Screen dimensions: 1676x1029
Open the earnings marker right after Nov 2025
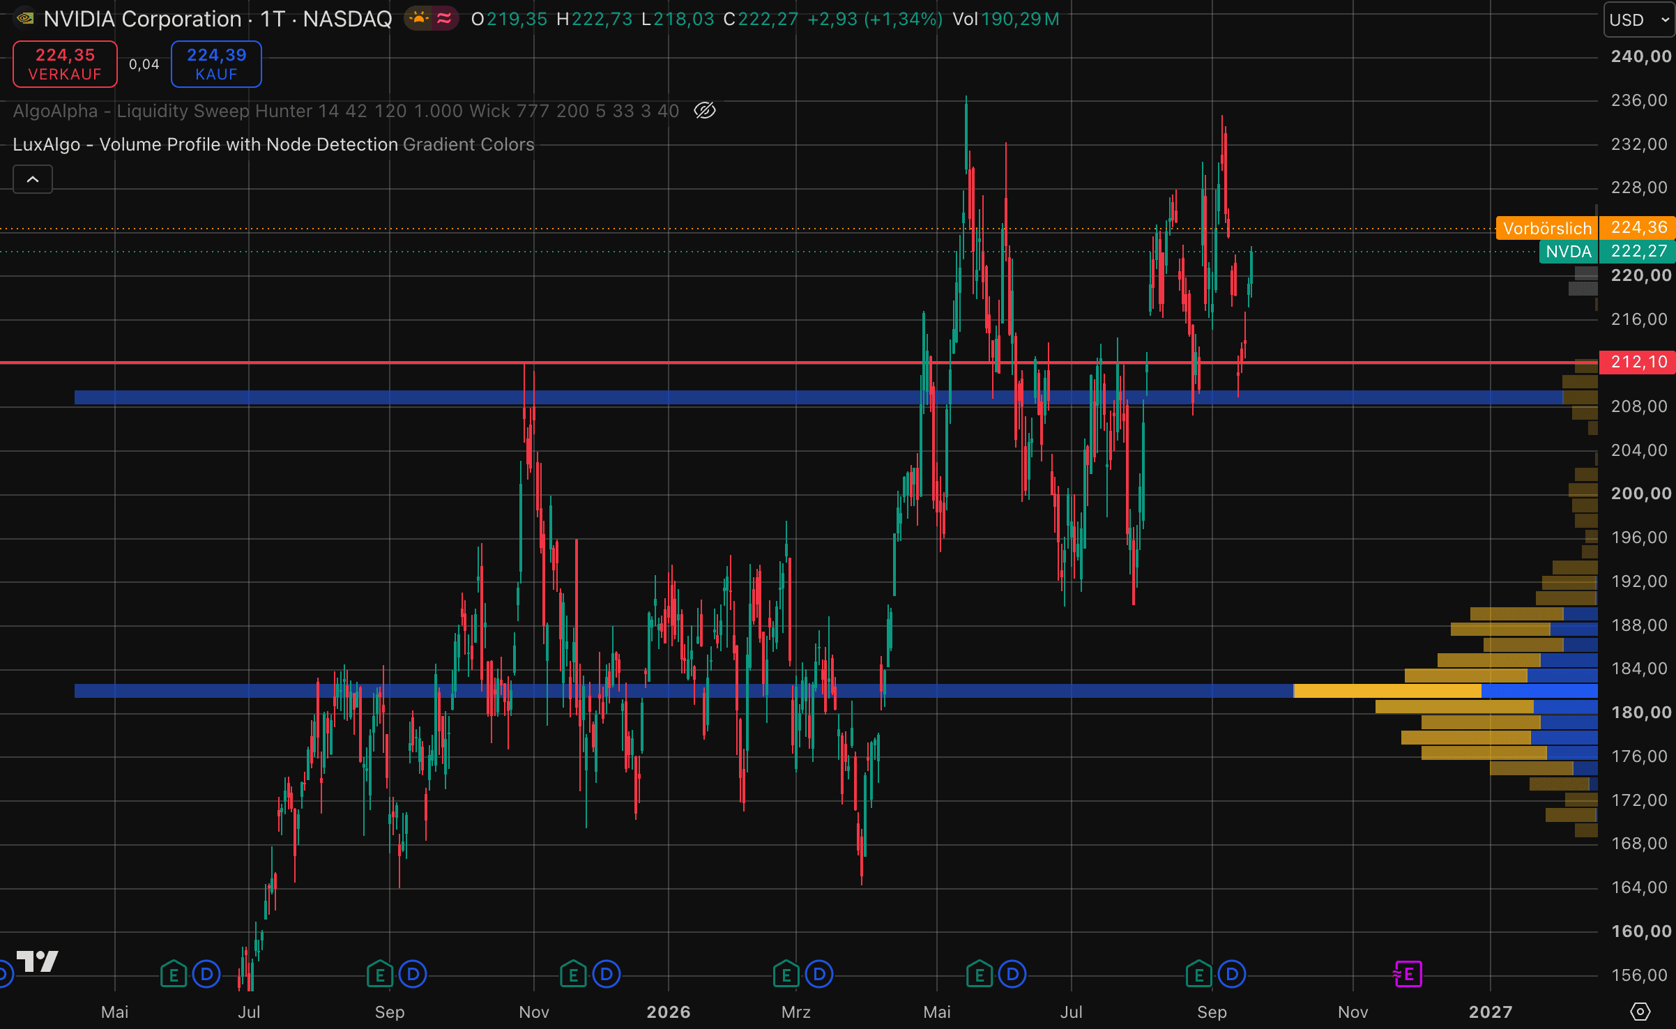click(x=573, y=974)
